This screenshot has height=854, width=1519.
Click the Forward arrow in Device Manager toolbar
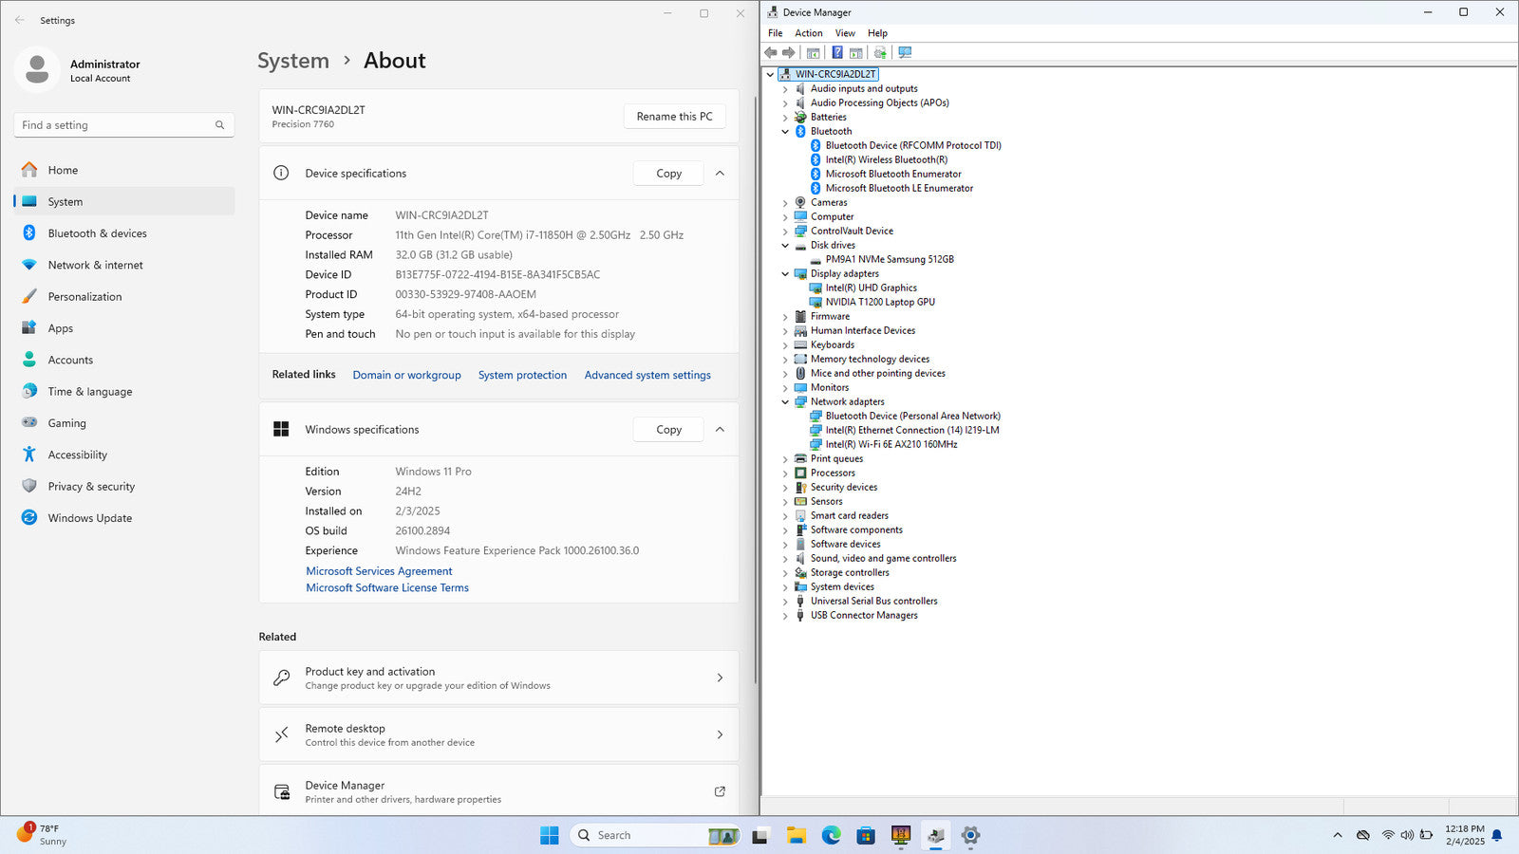coord(789,53)
